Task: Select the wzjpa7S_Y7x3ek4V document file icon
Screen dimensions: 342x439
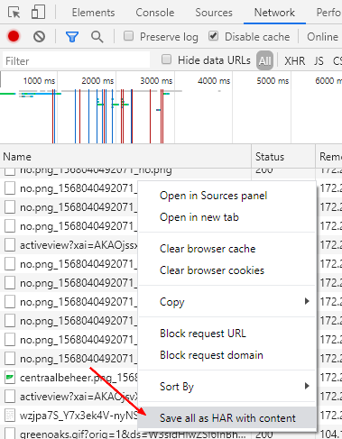Action: 10,416
